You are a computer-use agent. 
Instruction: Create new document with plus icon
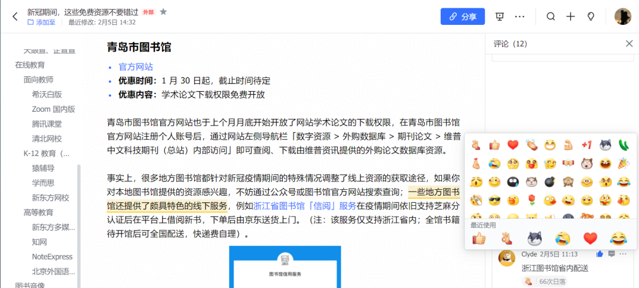point(570,17)
